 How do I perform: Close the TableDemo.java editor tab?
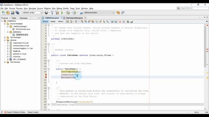[61, 18]
